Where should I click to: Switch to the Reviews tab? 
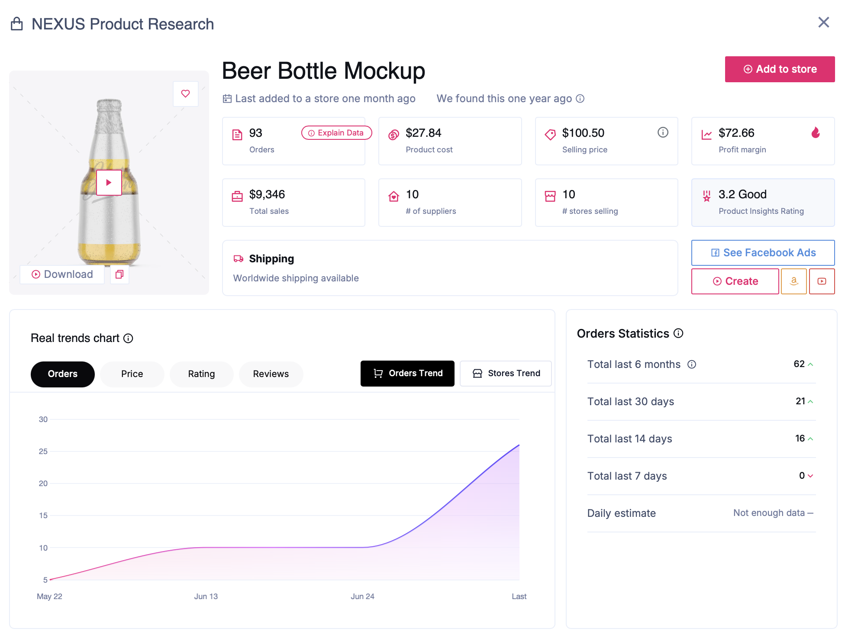[x=271, y=374]
